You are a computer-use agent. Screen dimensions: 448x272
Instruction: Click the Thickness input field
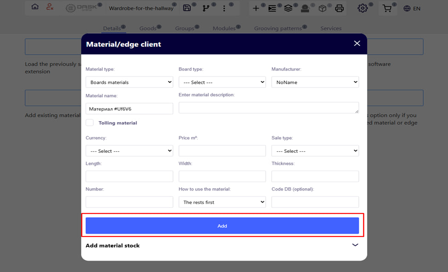[315, 176]
